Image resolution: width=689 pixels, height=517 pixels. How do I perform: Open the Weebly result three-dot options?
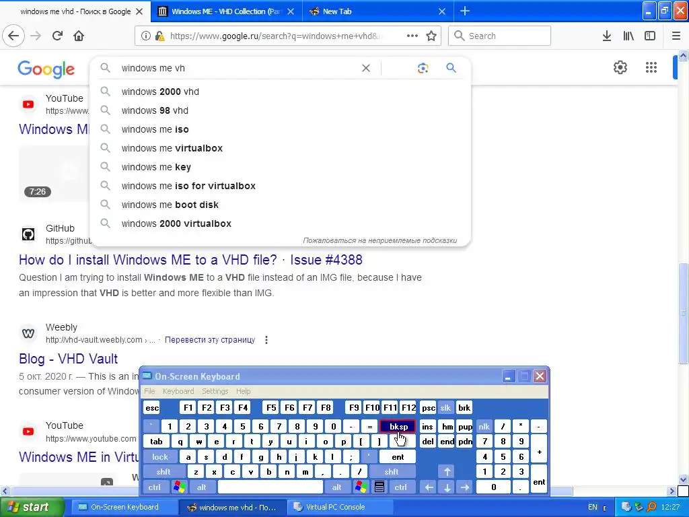pos(266,340)
